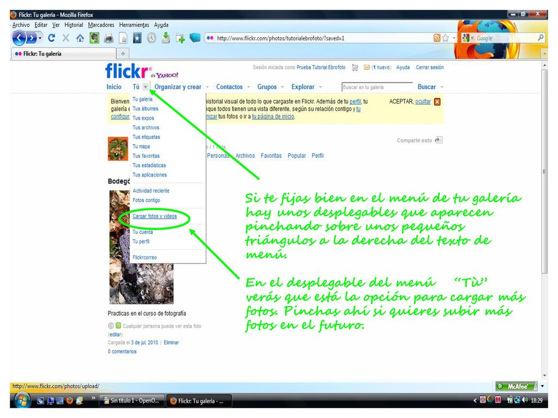Expand the Contactos dropdown arrow
This screenshot has height=418, width=558.
click(x=248, y=87)
